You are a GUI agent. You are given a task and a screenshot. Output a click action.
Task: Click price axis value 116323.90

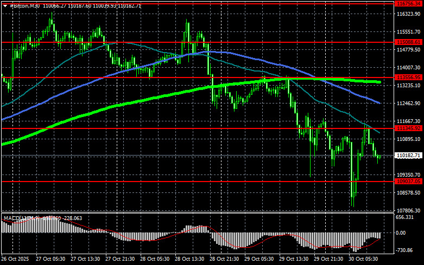point(408,14)
